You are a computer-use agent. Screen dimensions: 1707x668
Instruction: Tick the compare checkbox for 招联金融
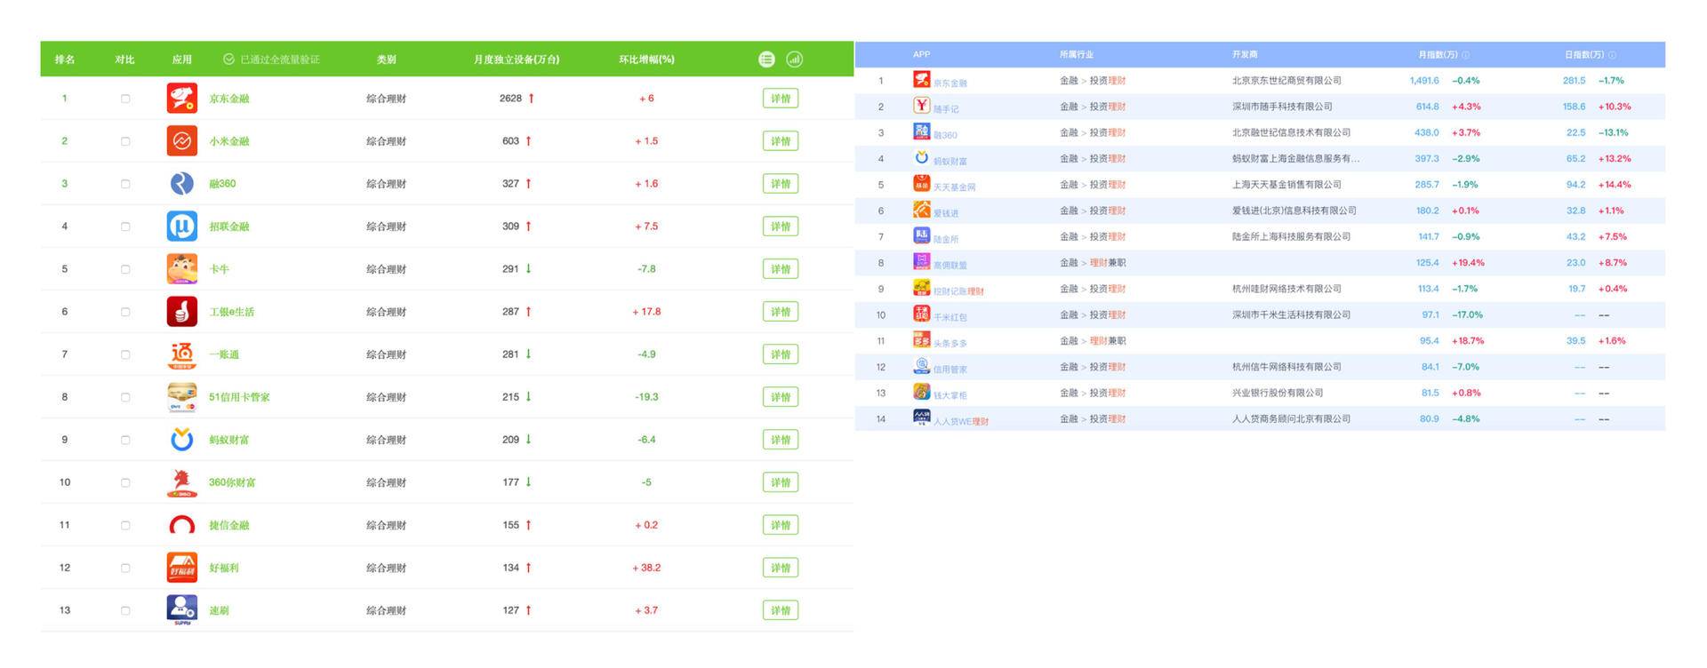coord(125,227)
